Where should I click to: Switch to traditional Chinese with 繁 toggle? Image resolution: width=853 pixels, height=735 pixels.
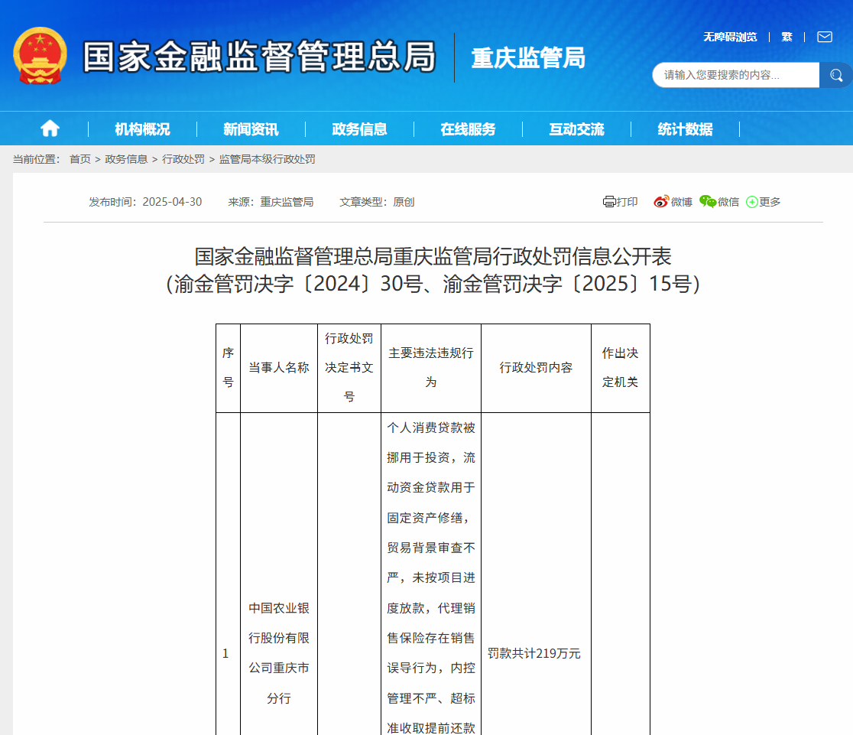787,37
